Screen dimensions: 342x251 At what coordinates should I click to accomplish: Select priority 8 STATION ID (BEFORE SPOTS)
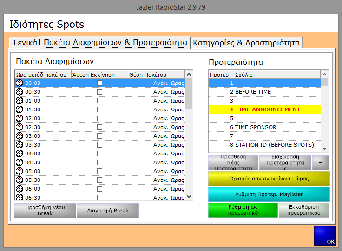coord(265,145)
